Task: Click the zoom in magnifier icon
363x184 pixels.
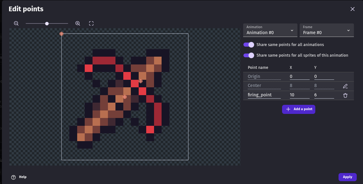Action: pyautogui.click(x=78, y=23)
